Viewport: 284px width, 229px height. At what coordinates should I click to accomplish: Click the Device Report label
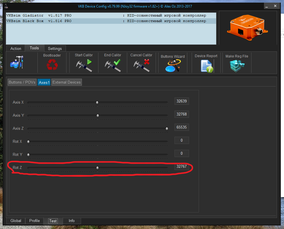(x=206, y=56)
